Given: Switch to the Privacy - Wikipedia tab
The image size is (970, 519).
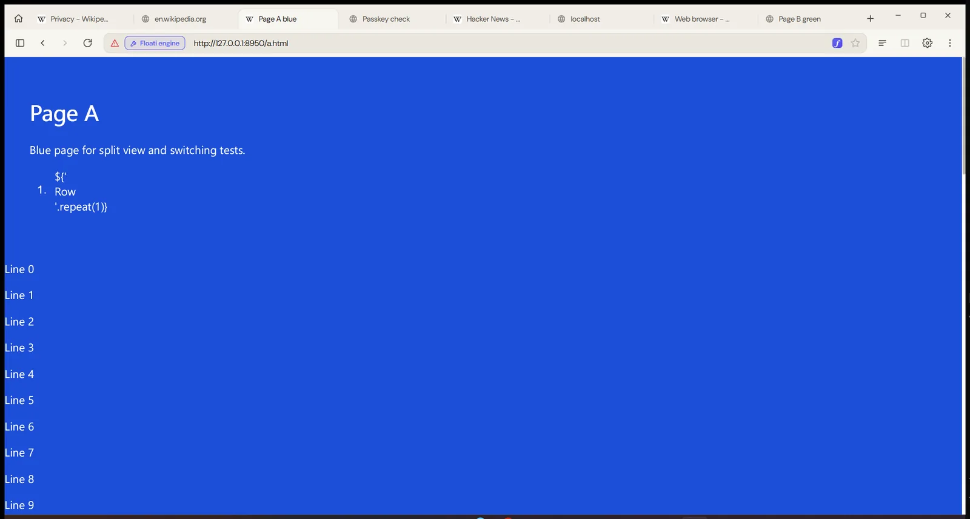Looking at the screenshot, I should click(79, 19).
